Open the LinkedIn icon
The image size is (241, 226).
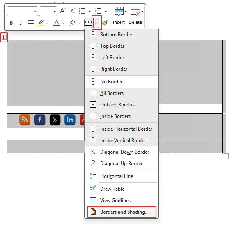click(x=70, y=120)
